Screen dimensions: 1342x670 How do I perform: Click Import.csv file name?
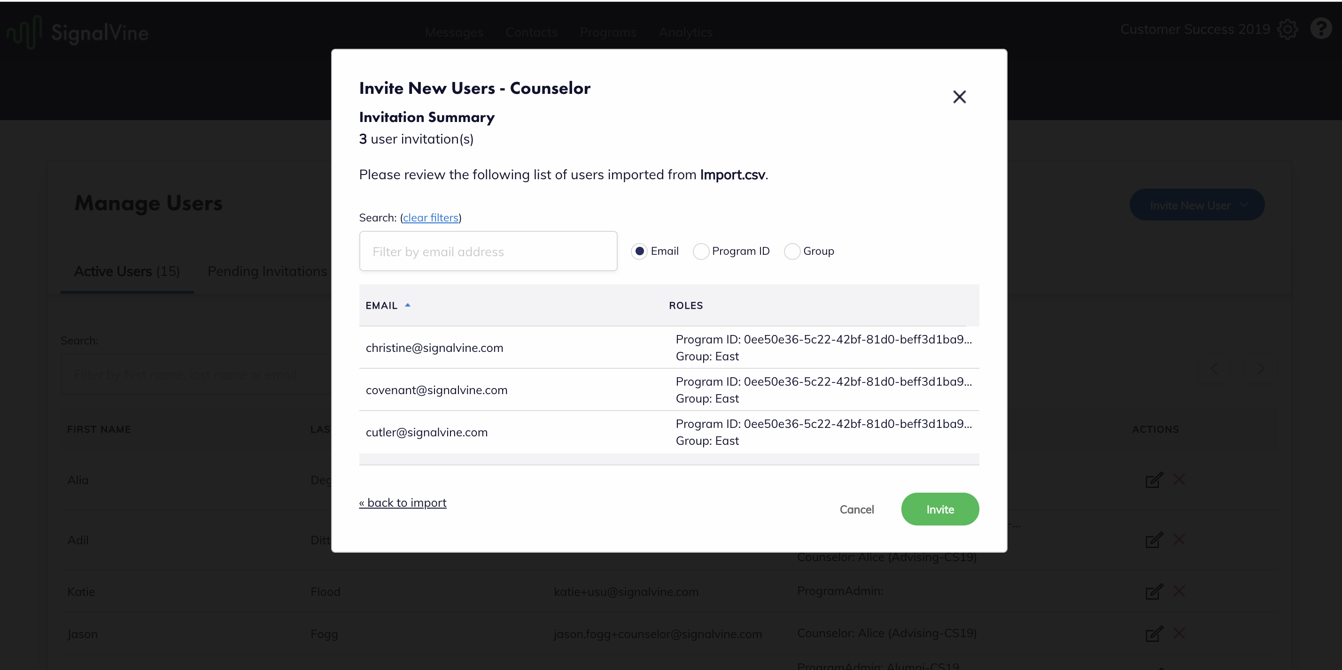(x=732, y=174)
